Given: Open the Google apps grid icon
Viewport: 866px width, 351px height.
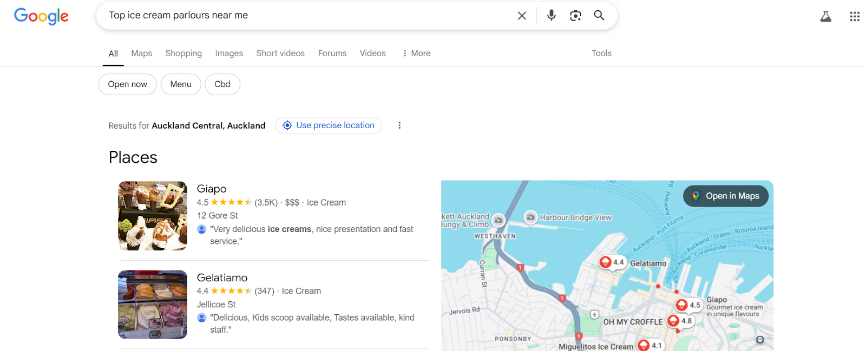Looking at the screenshot, I should pos(855,16).
